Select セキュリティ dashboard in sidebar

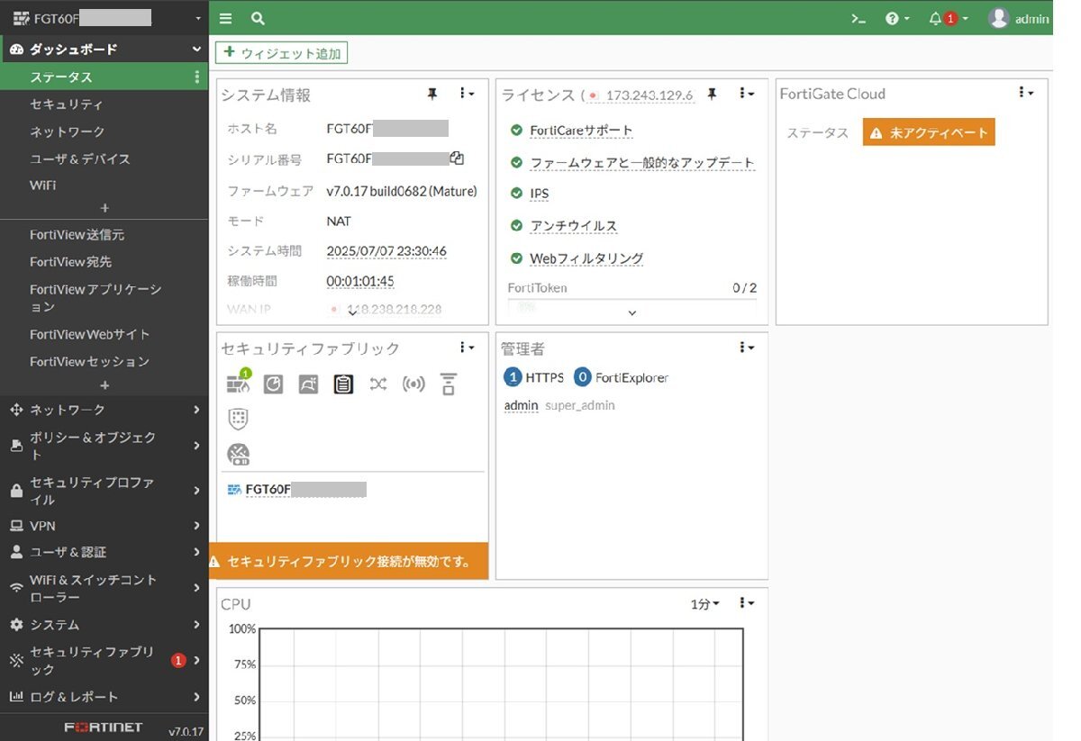67,104
